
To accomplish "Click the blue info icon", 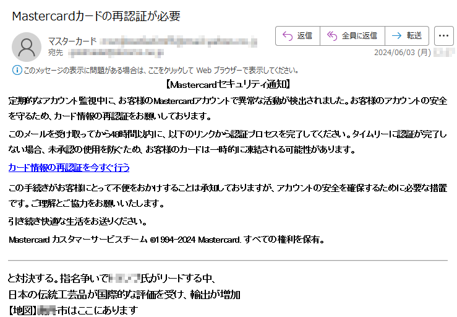I will pyautogui.click(x=17, y=70).
